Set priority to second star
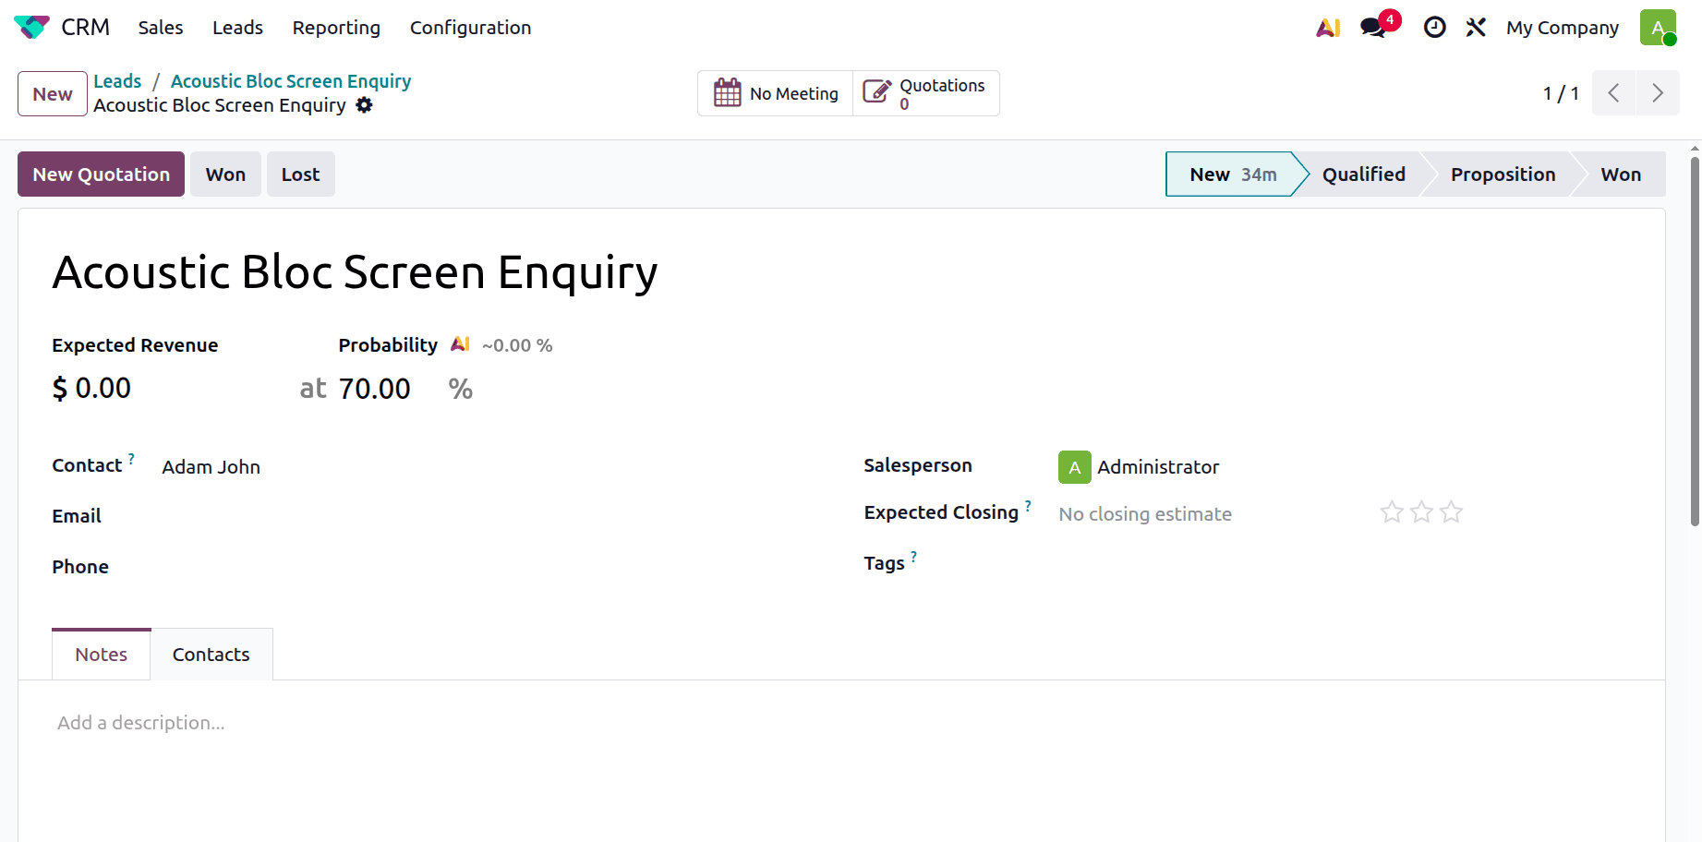The height and width of the screenshot is (842, 1702). pyautogui.click(x=1421, y=511)
